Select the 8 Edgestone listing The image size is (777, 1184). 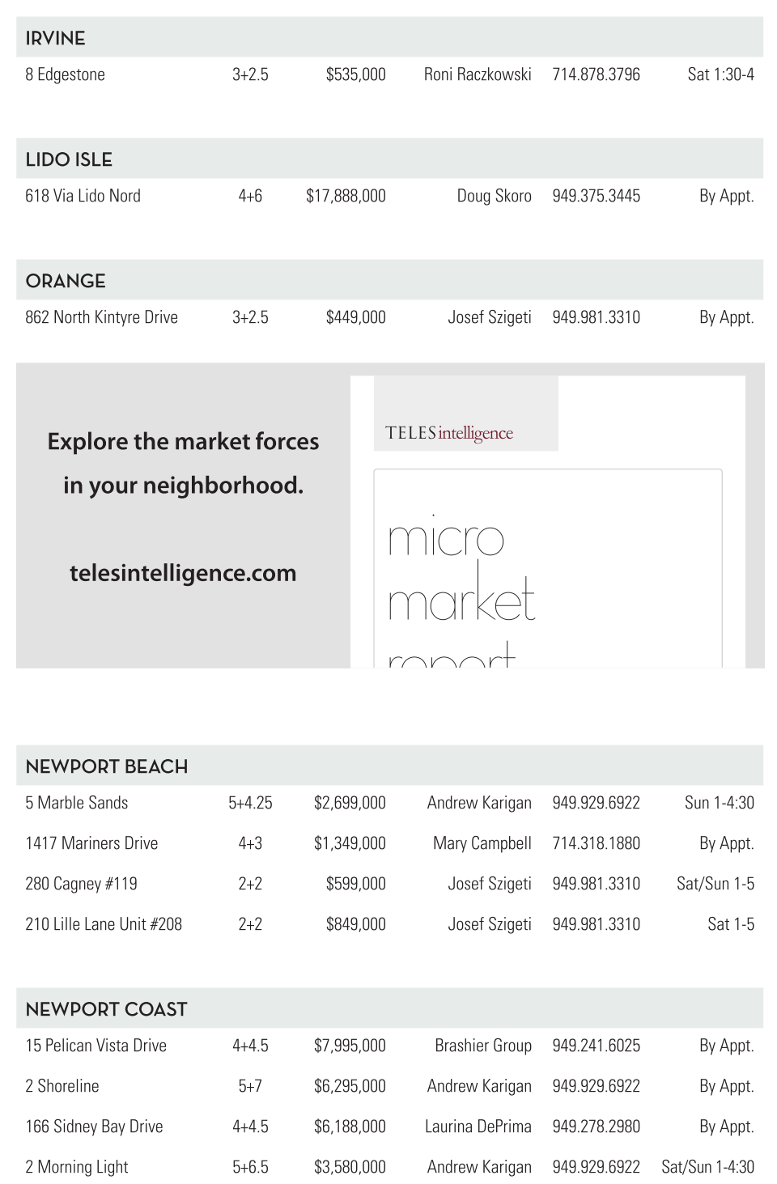coord(66,74)
